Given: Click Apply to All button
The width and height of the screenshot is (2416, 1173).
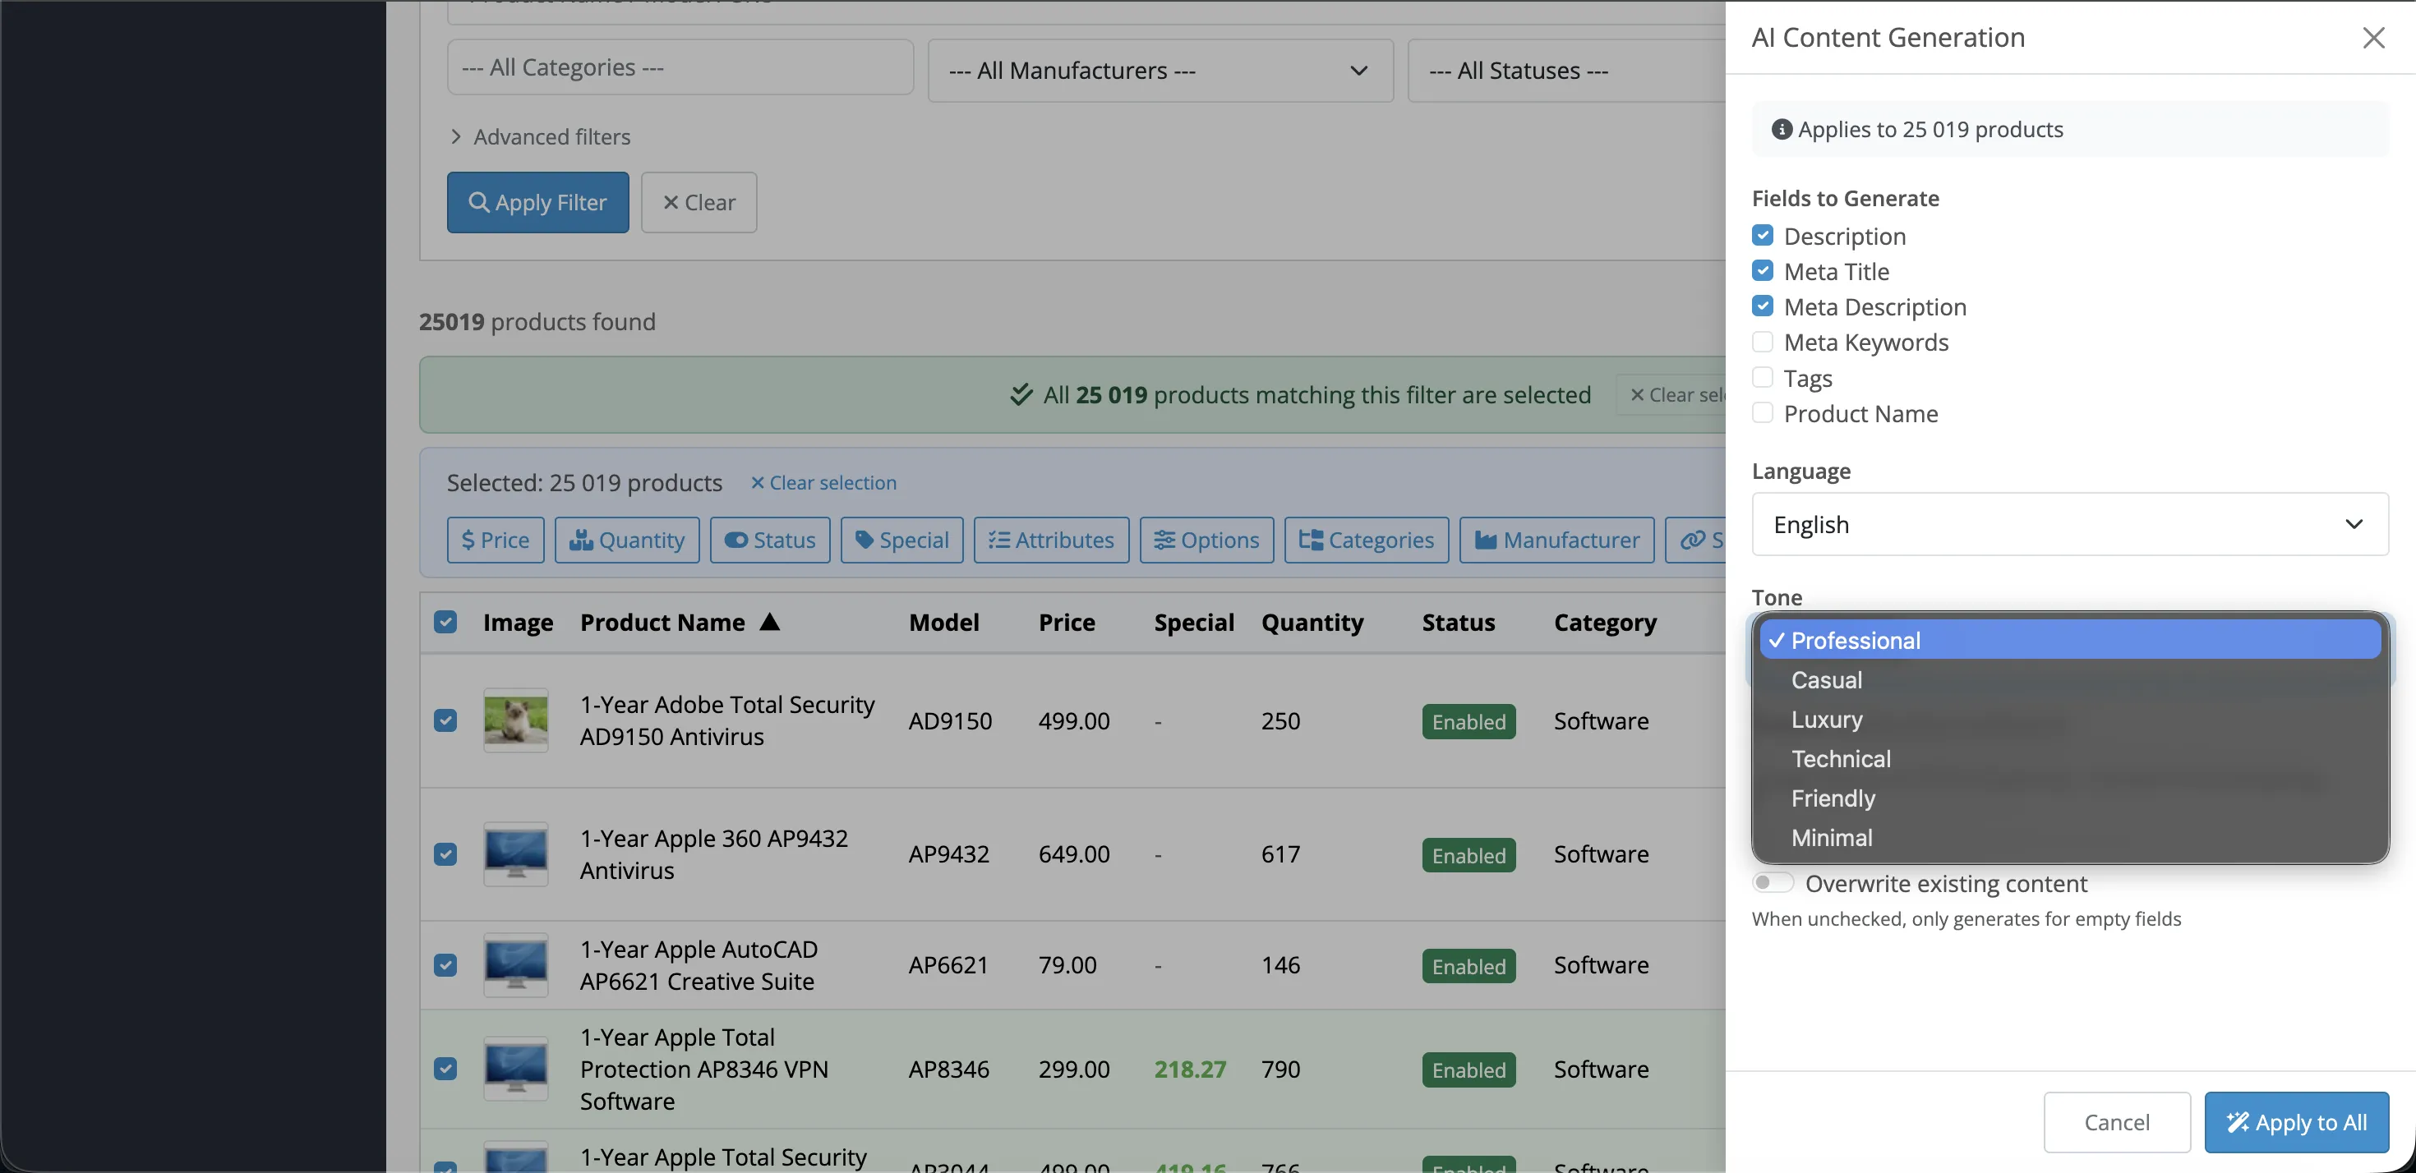Looking at the screenshot, I should click(x=2296, y=1121).
